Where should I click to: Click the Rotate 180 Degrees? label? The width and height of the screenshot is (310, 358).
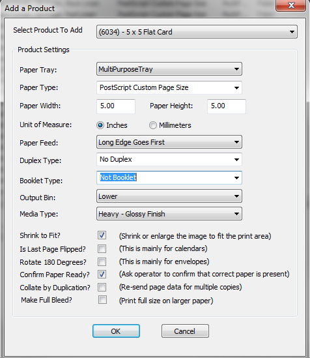point(53,262)
